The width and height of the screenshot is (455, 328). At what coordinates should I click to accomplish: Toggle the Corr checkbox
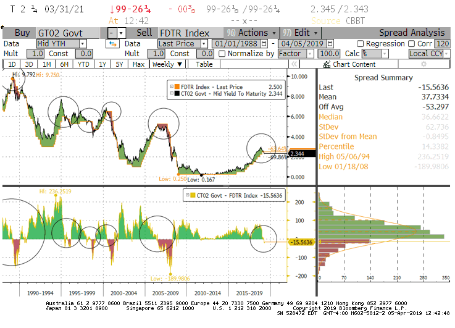pyautogui.click(x=412, y=44)
